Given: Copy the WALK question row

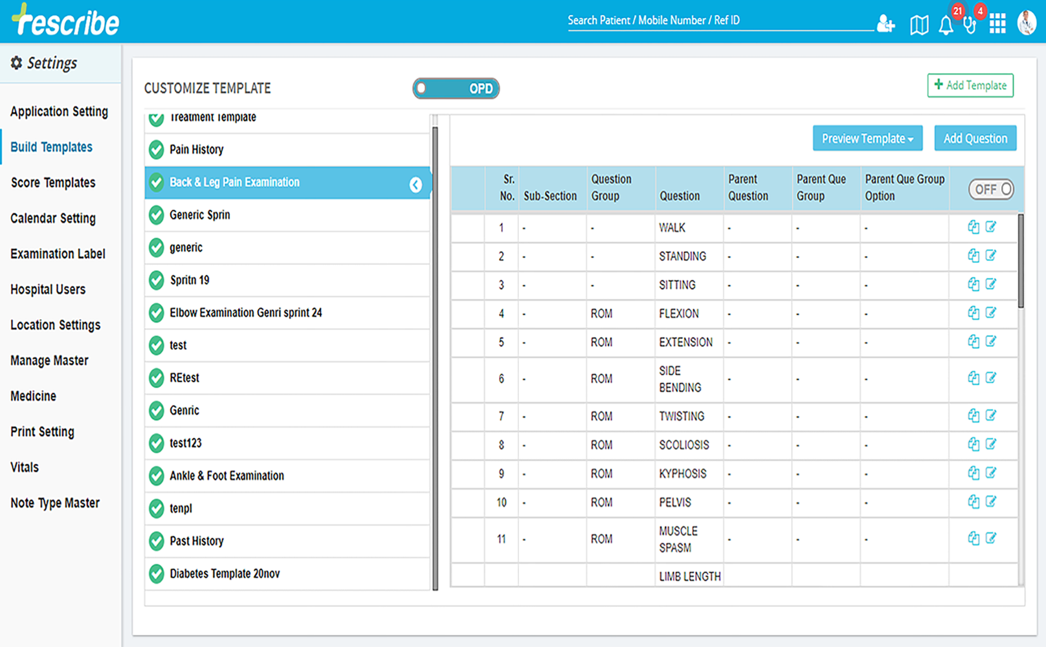Looking at the screenshot, I should tap(974, 227).
